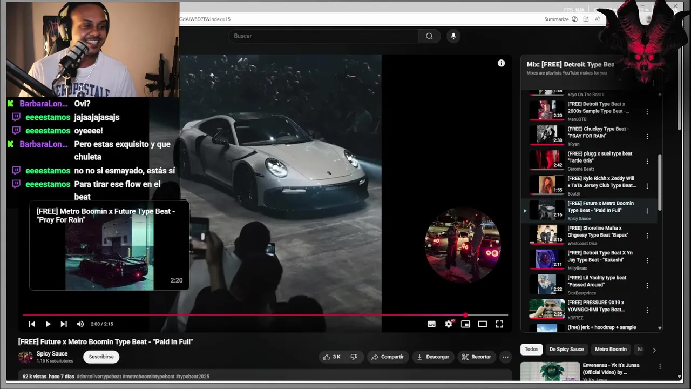Open browser read aloud icon
Screen dimensions: 691x389
[597, 19]
